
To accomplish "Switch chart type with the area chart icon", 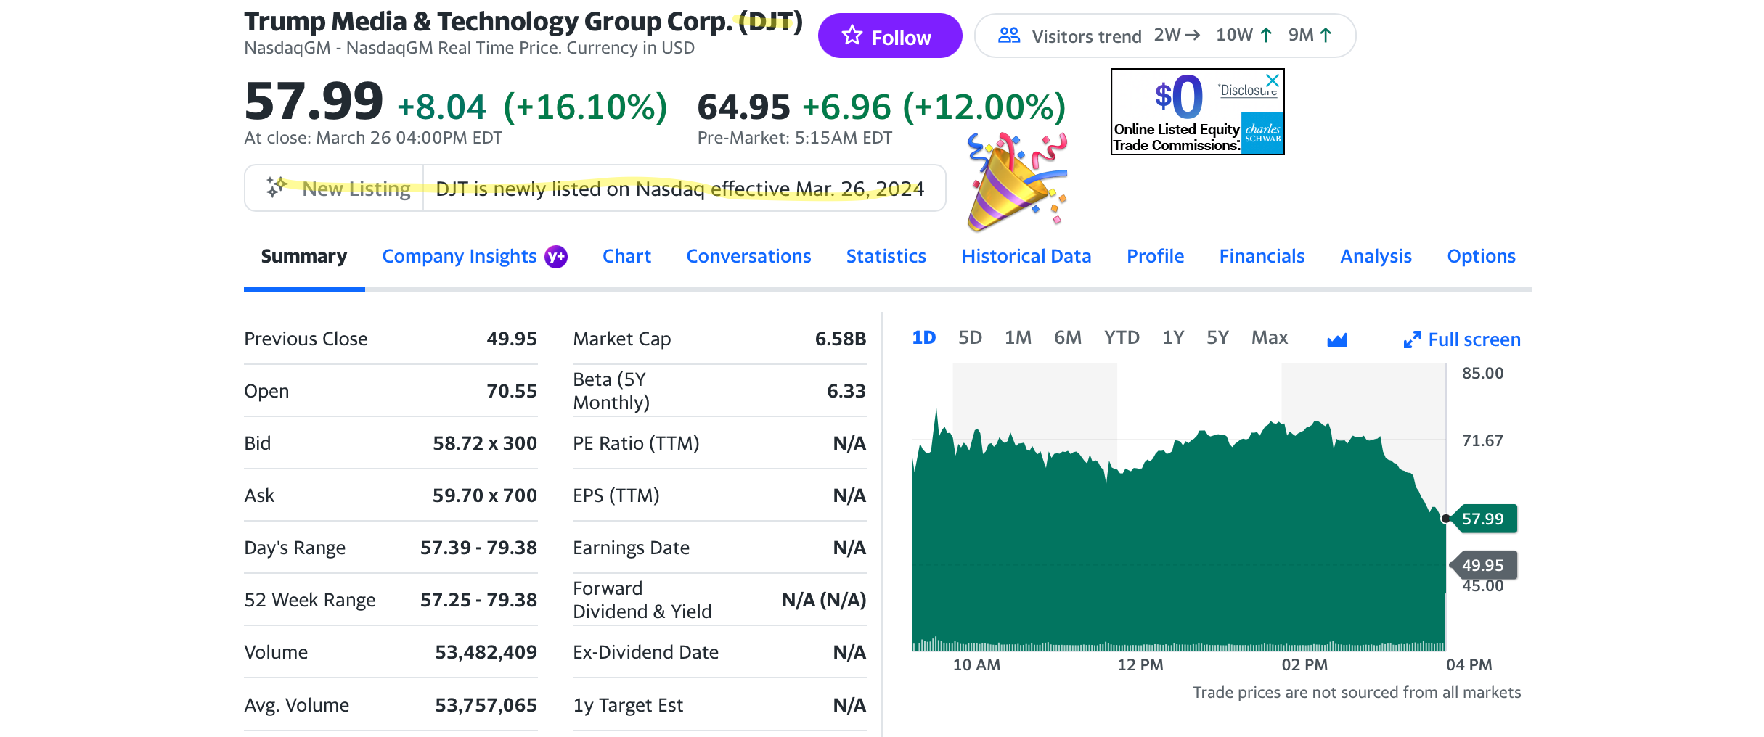I will [x=1336, y=339].
